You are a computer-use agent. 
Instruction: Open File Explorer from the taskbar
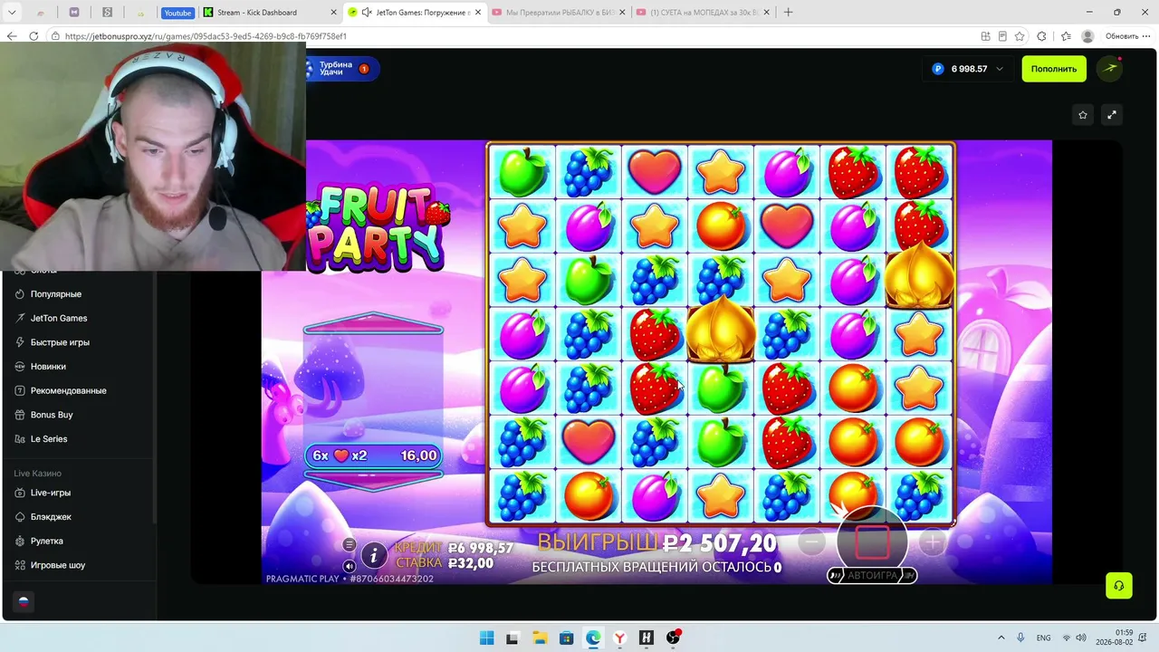pos(539,638)
